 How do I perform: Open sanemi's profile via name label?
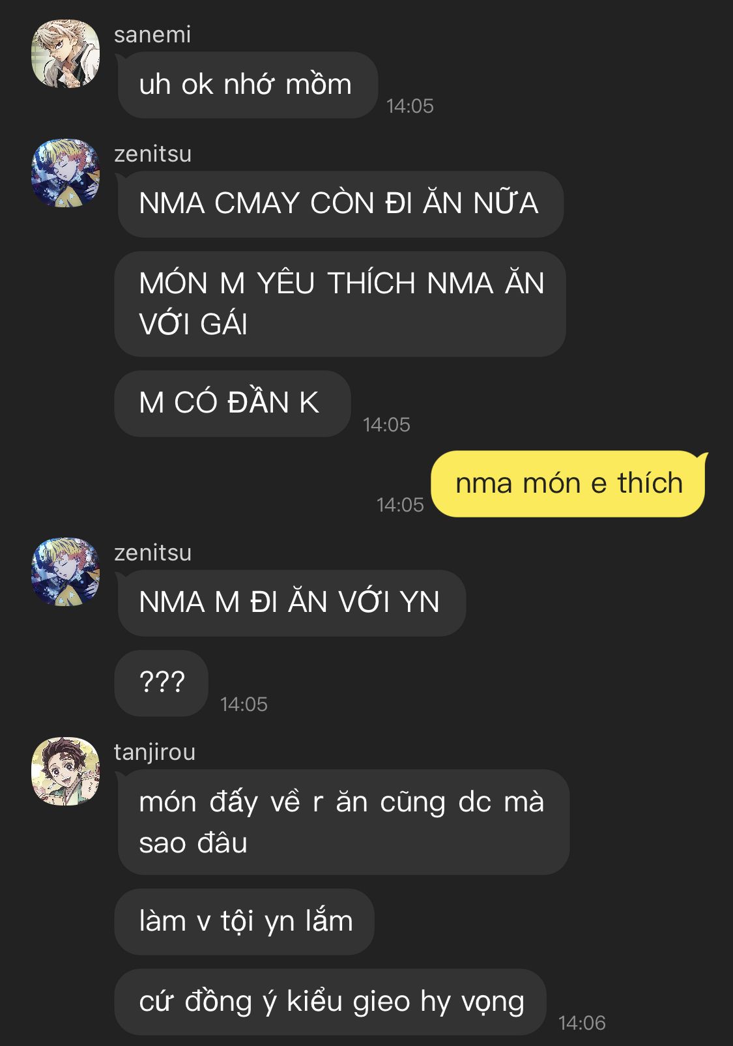152,35
